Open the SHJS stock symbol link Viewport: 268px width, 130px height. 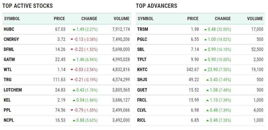(142, 80)
